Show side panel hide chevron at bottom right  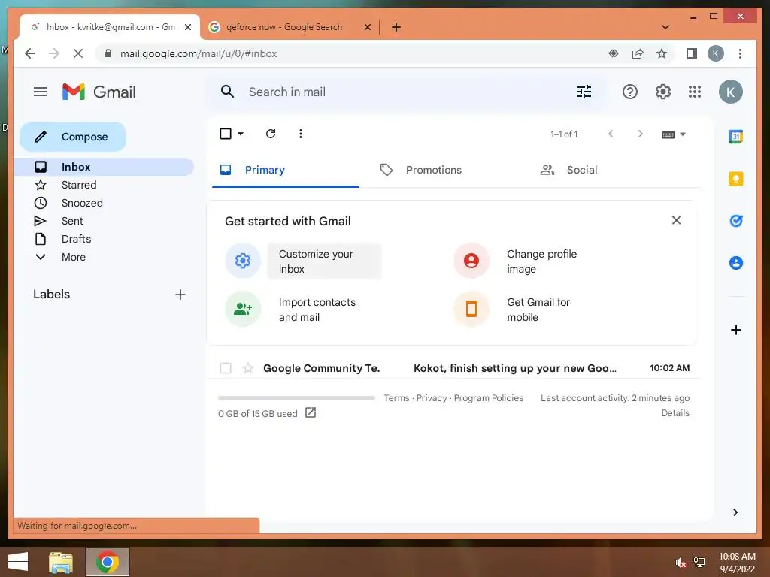tap(735, 512)
